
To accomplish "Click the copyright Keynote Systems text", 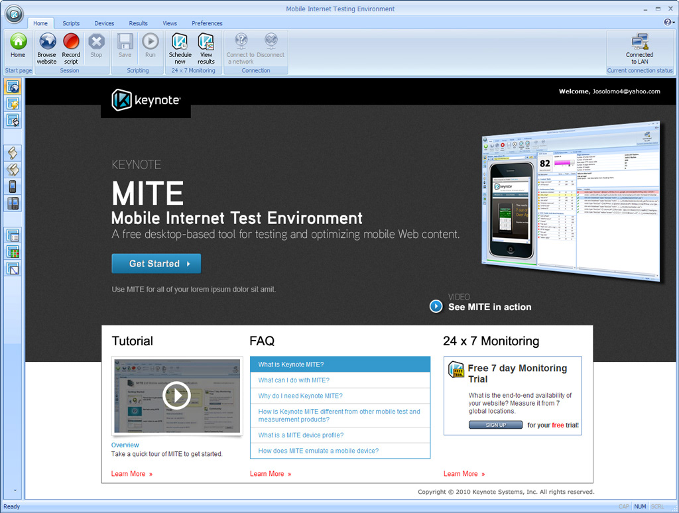I will point(506,492).
